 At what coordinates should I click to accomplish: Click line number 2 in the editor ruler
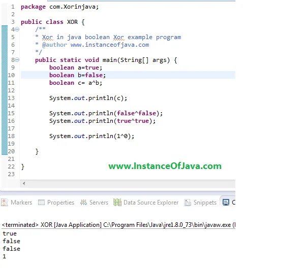coord(13,14)
